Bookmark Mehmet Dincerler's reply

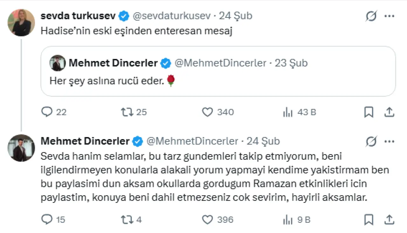(x=369, y=219)
